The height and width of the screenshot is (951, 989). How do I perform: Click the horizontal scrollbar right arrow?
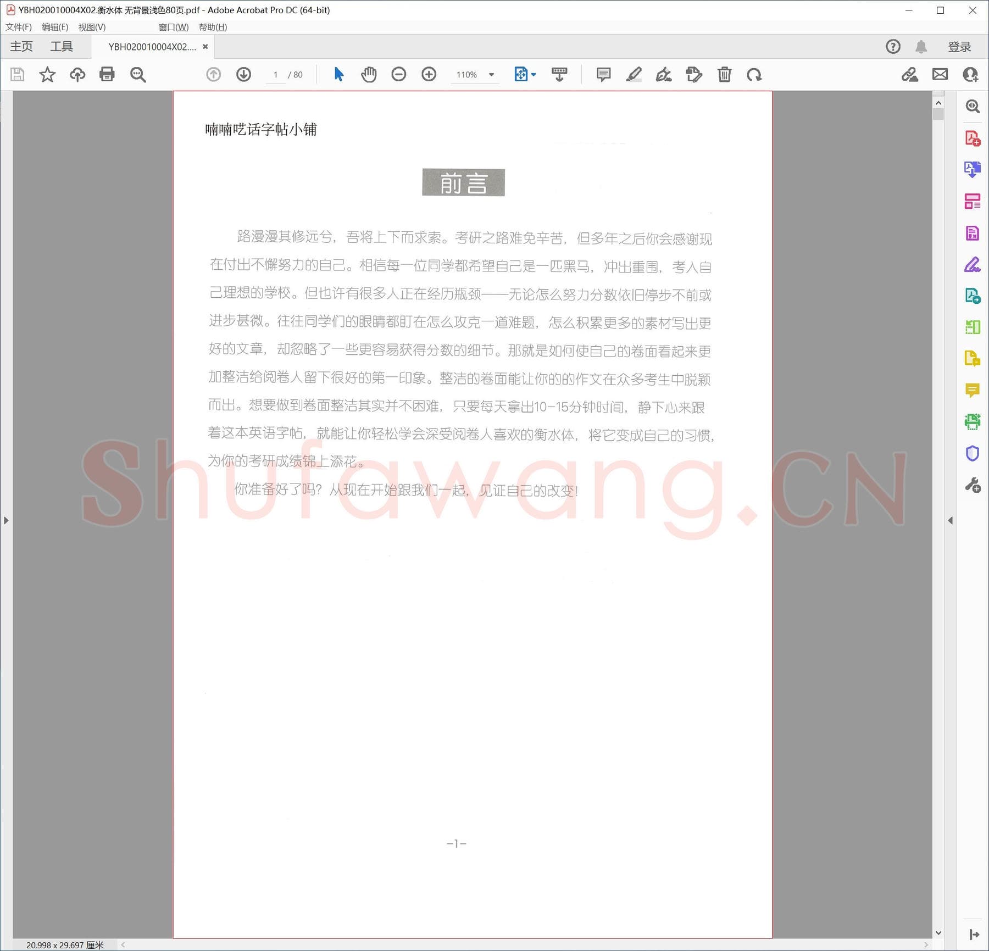coord(926,945)
